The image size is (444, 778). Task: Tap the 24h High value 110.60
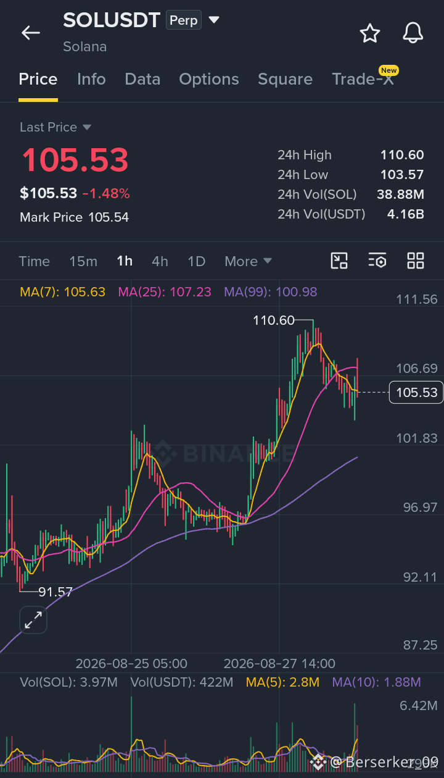[402, 155]
